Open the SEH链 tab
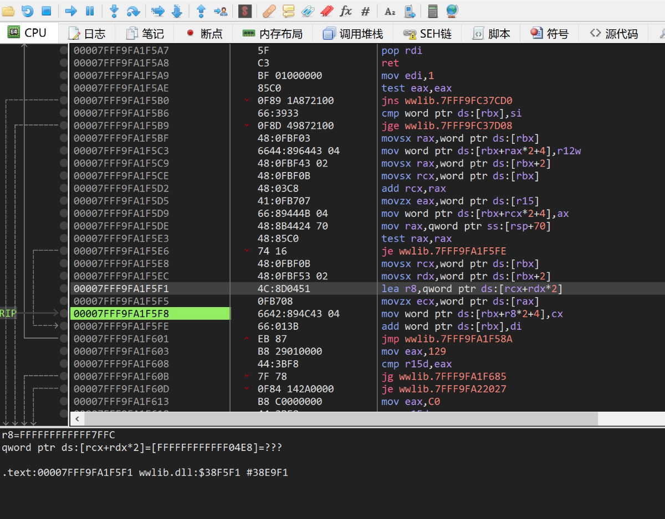 [427, 33]
